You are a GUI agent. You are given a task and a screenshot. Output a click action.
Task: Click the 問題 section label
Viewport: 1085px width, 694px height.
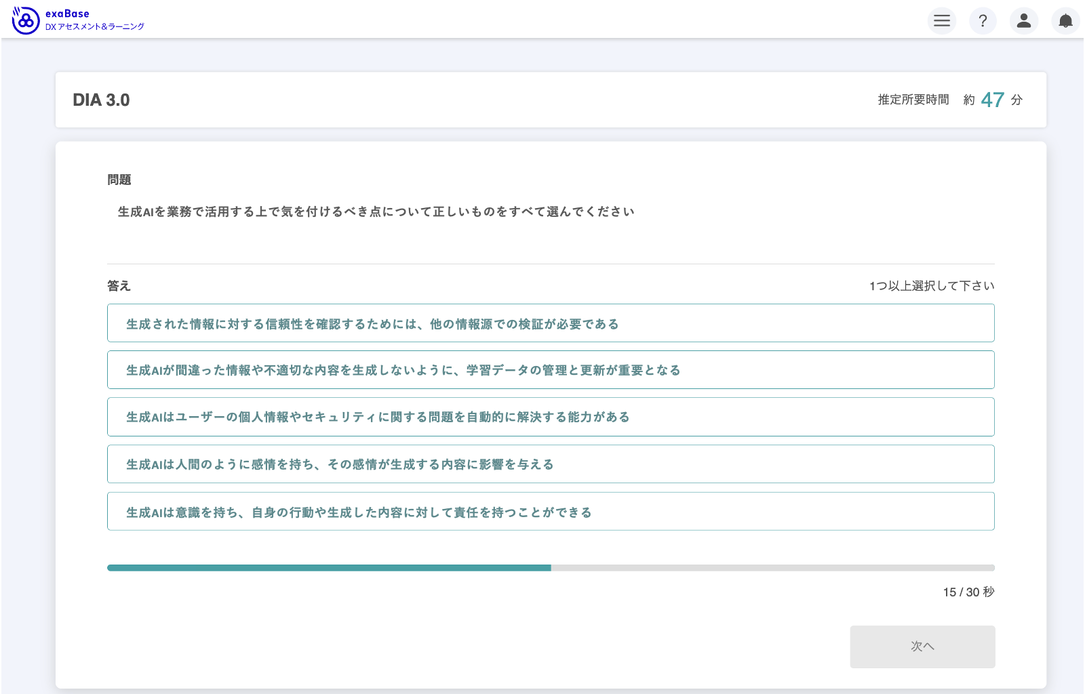tap(119, 180)
